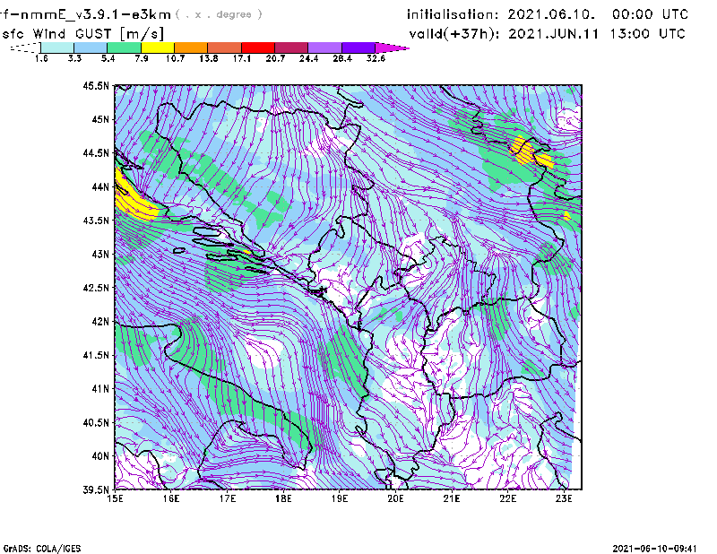Click the 23E longitude label
717x554 pixels.
(564, 498)
